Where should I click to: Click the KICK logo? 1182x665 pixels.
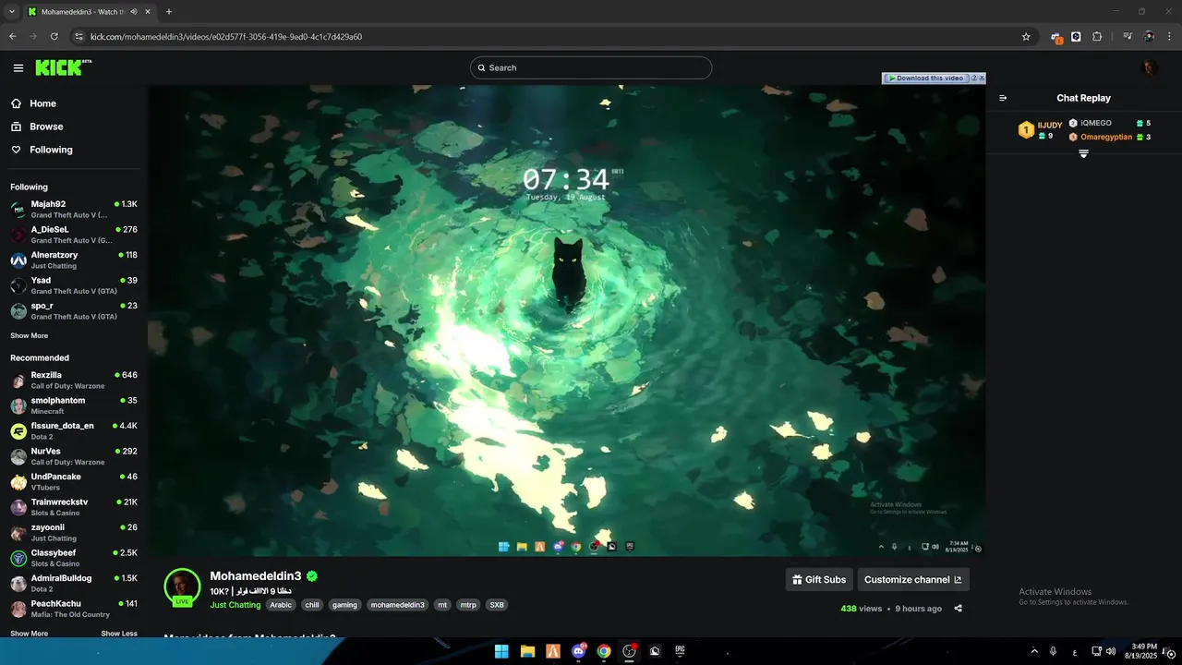[x=63, y=67]
